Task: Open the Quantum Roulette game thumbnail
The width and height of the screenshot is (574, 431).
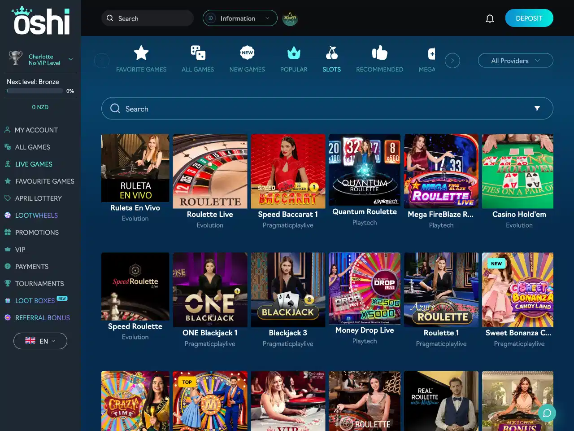Action: point(365,170)
